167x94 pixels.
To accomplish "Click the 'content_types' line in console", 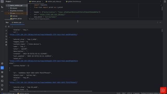I will [27, 44].
